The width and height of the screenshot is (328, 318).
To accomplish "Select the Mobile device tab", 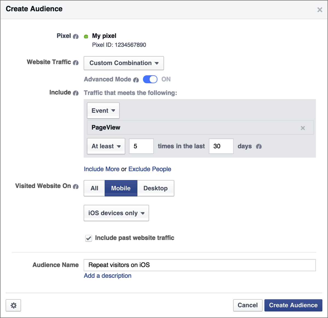I will pyautogui.click(x=121, y=188).
